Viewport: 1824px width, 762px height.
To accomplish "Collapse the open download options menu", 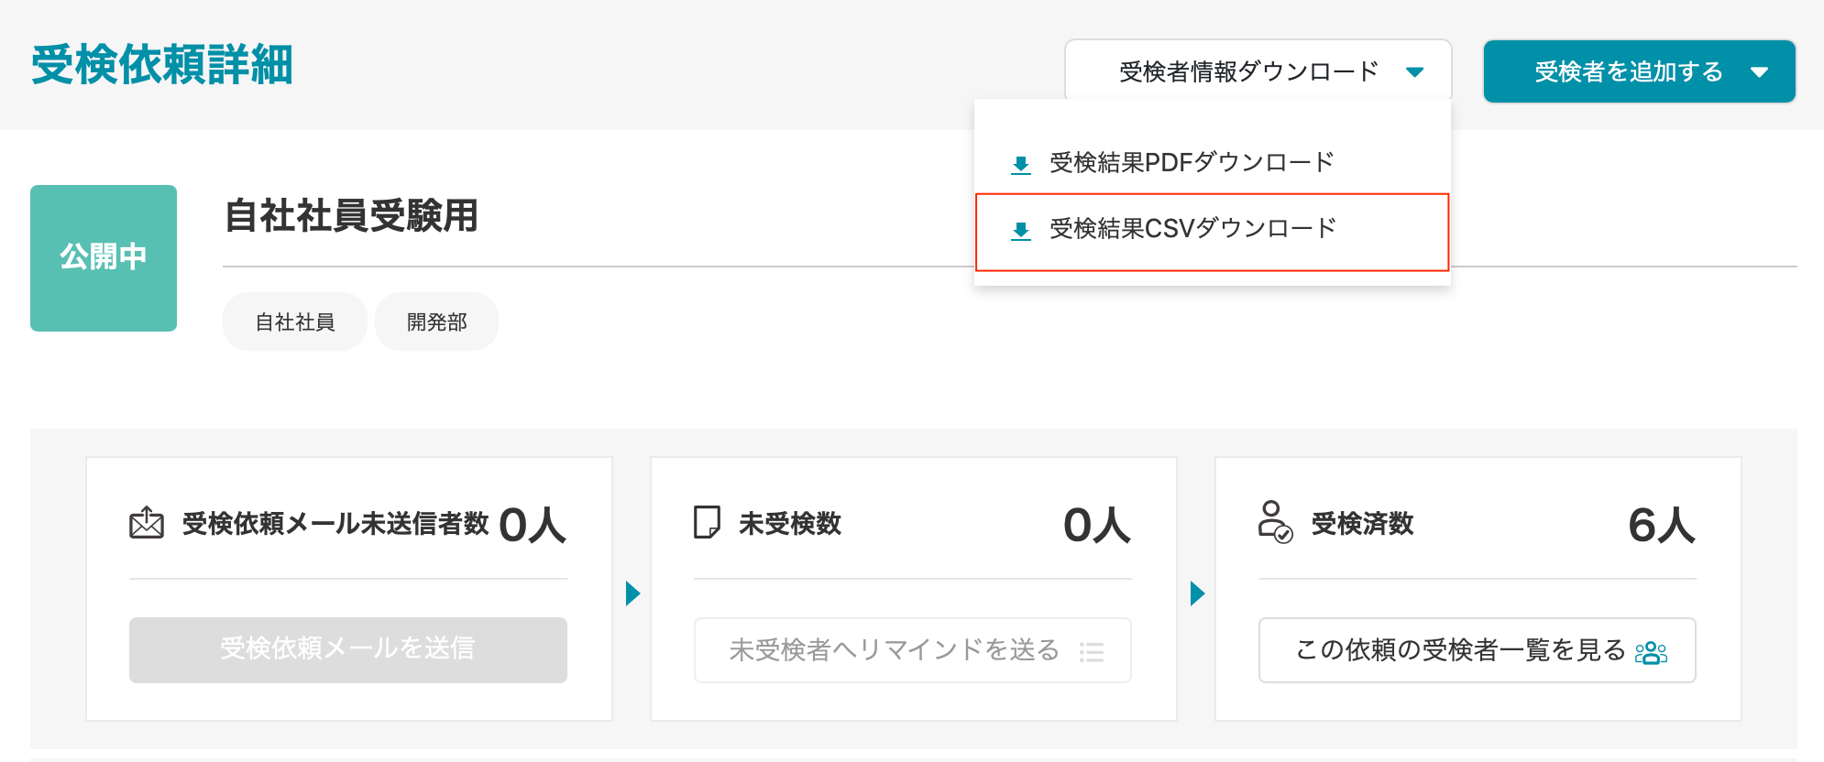I will [x=1258, y=70].
